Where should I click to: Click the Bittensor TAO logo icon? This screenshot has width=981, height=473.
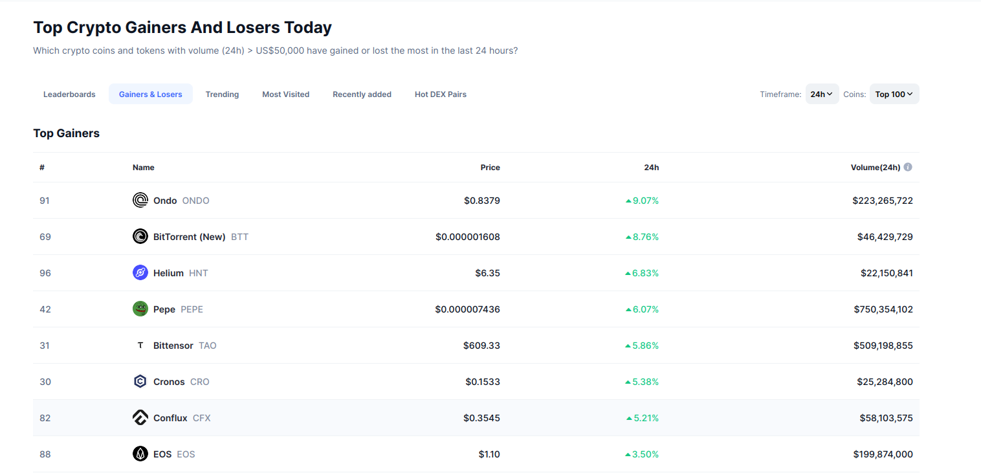(140, 346)
